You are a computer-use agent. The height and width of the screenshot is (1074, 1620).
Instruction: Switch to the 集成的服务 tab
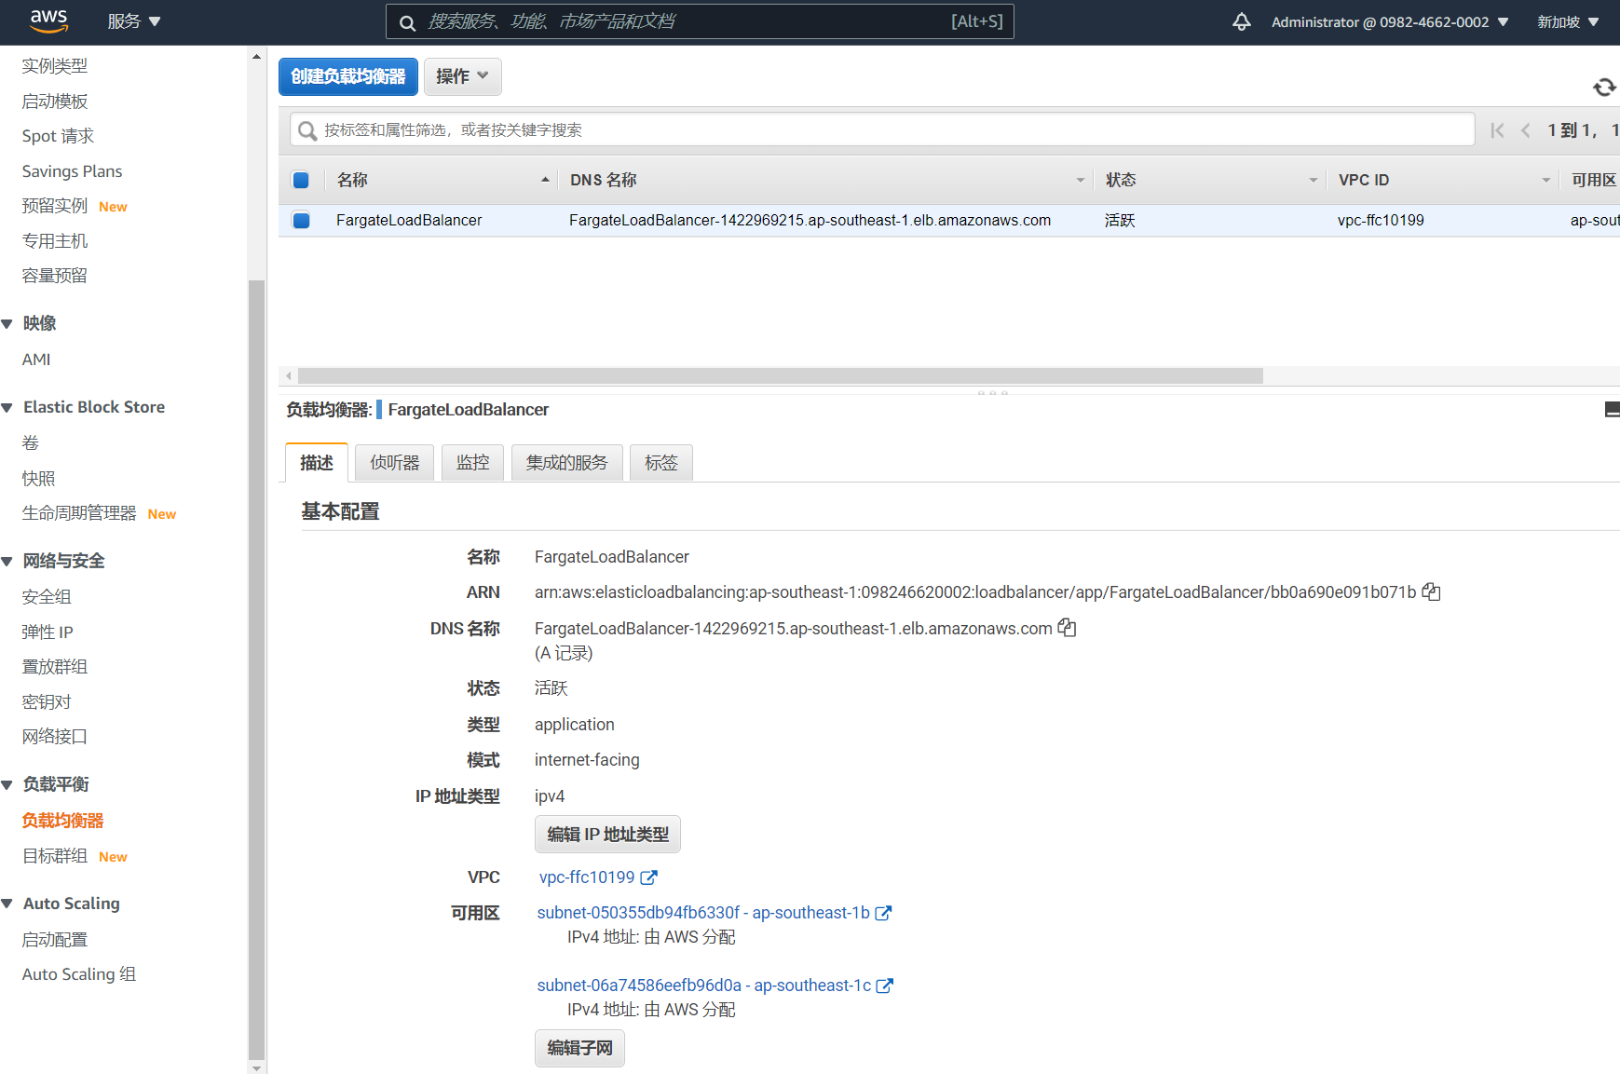point(567,463)
